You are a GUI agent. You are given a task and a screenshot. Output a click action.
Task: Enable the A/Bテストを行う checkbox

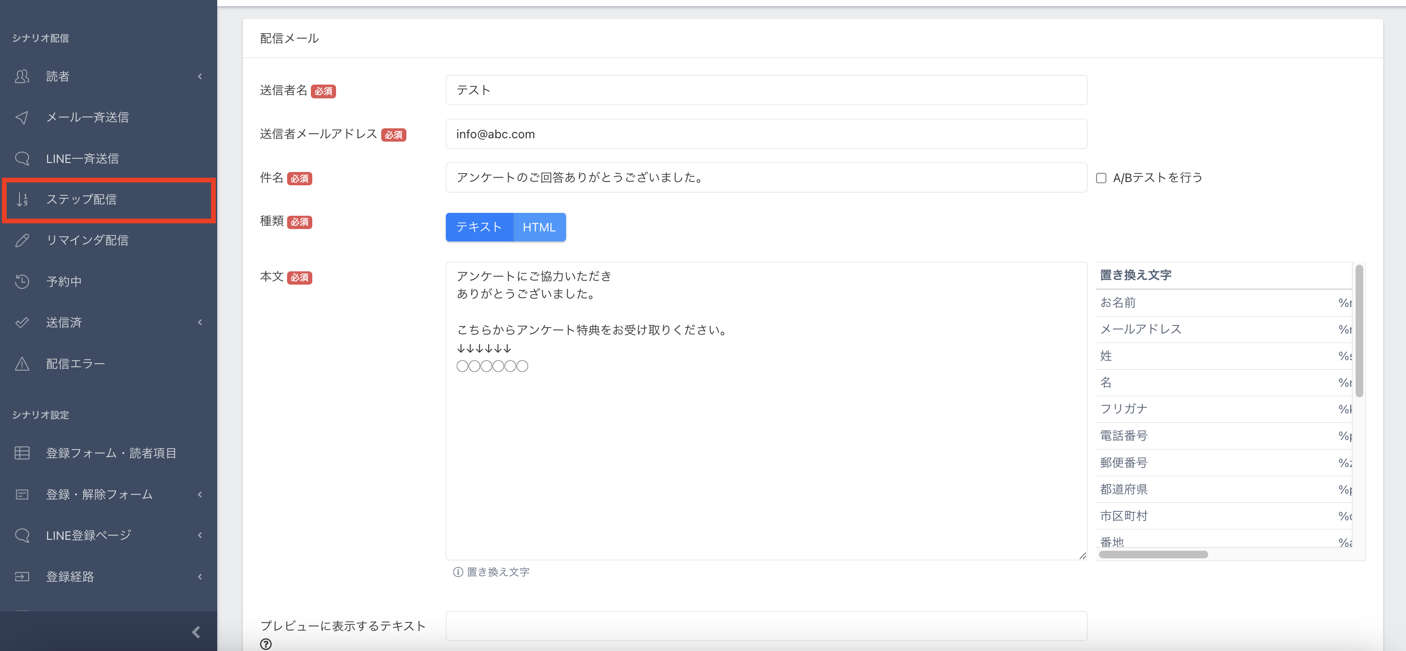[1101, 178]
